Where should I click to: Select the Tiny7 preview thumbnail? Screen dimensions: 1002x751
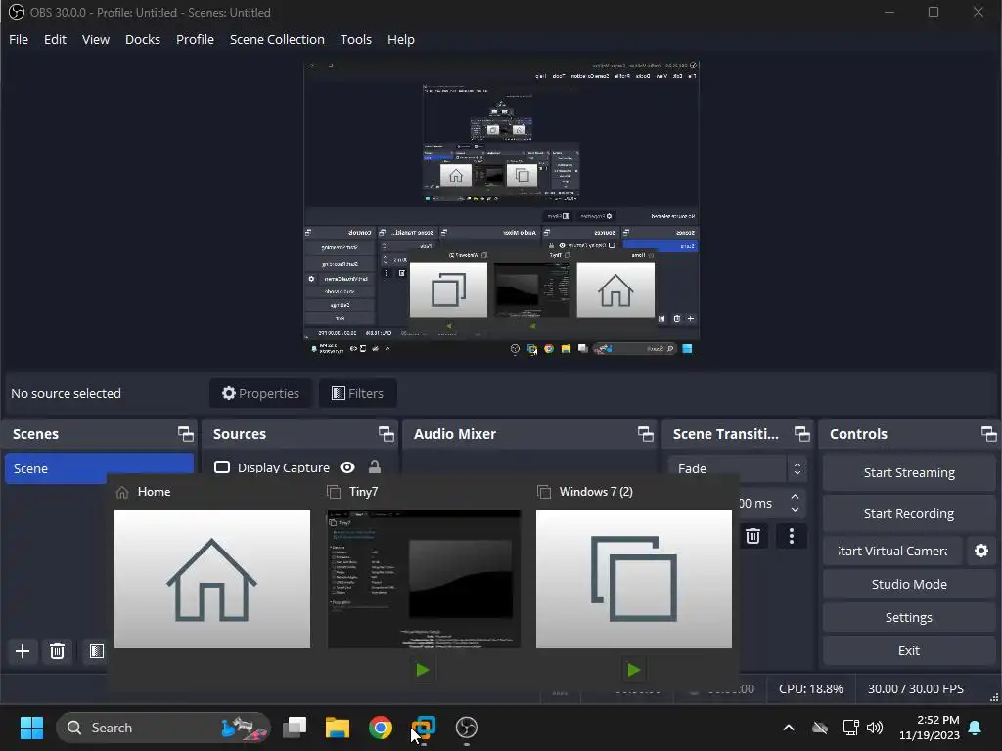tap(424, 579)
